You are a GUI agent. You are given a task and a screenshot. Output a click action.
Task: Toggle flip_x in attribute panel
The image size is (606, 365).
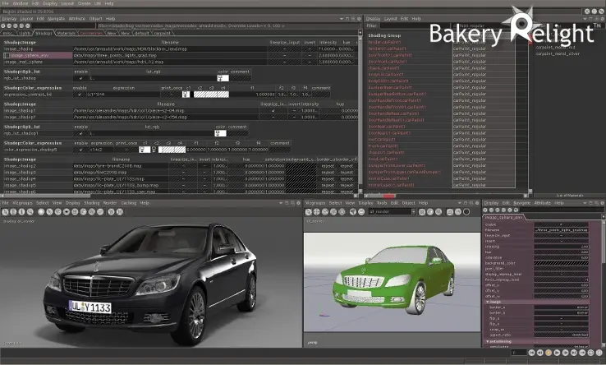pos(561,318)
